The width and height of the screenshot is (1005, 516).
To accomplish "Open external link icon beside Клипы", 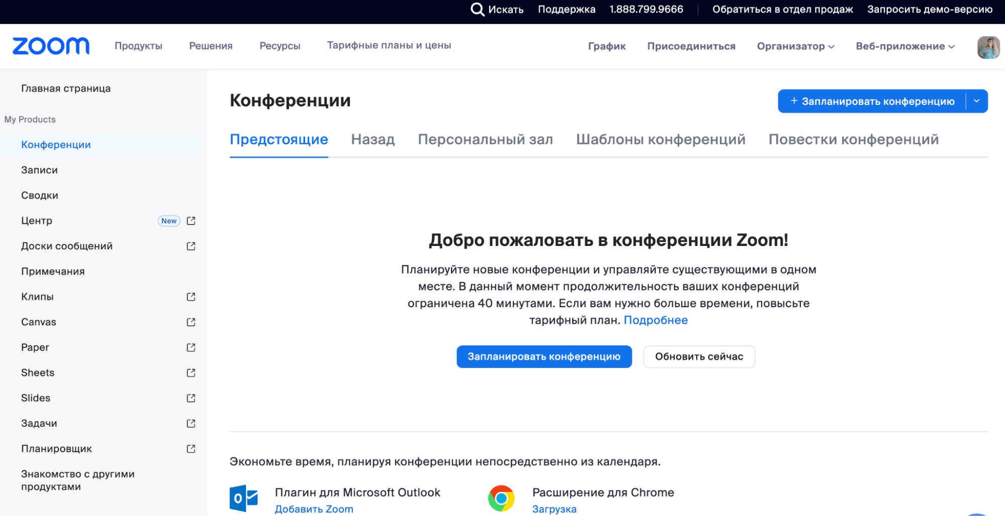I will click(191, 297).
